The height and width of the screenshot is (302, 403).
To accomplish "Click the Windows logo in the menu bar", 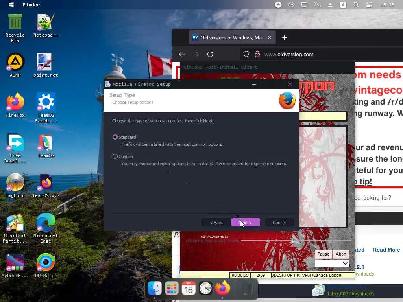I will coord(11,5).
